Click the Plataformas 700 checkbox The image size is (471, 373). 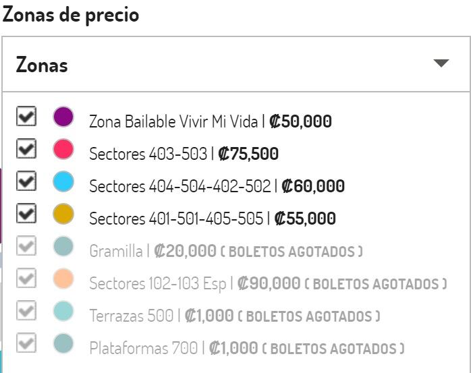[26, 343]
